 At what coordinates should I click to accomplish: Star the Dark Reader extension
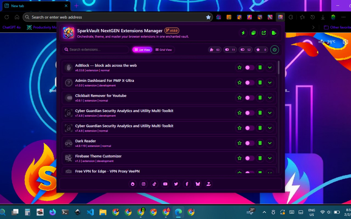(x=239, y=143)
